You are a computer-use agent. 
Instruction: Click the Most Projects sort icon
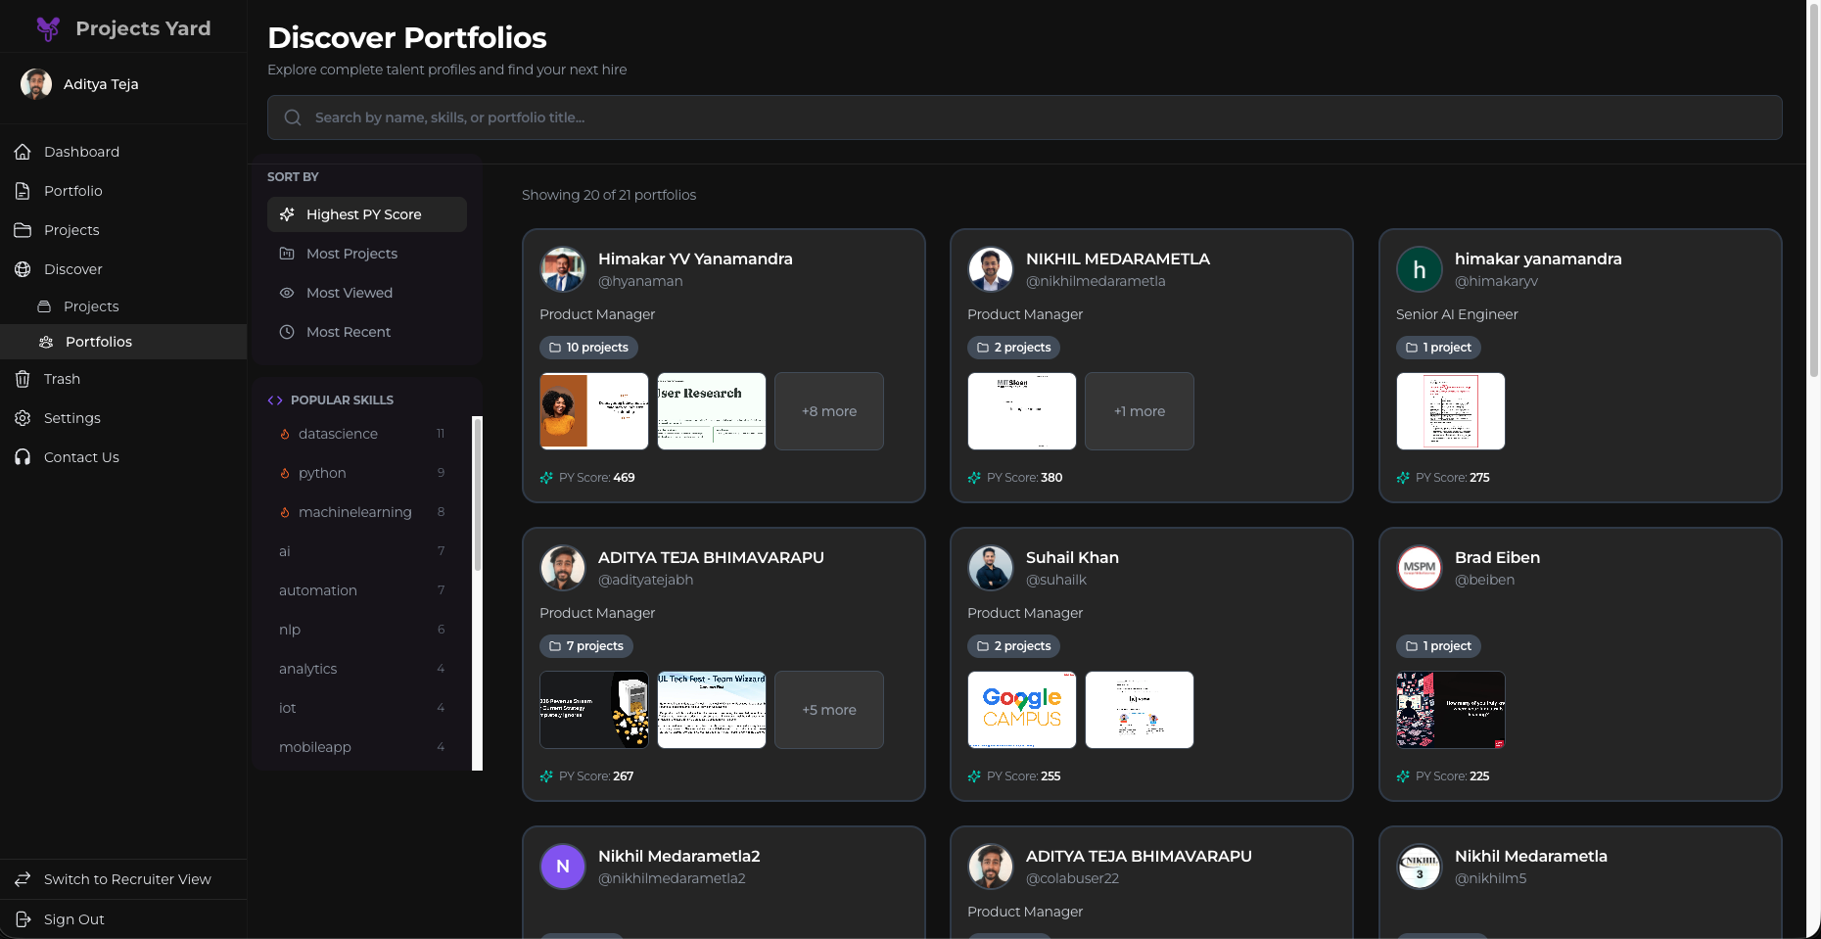[287, 254]
